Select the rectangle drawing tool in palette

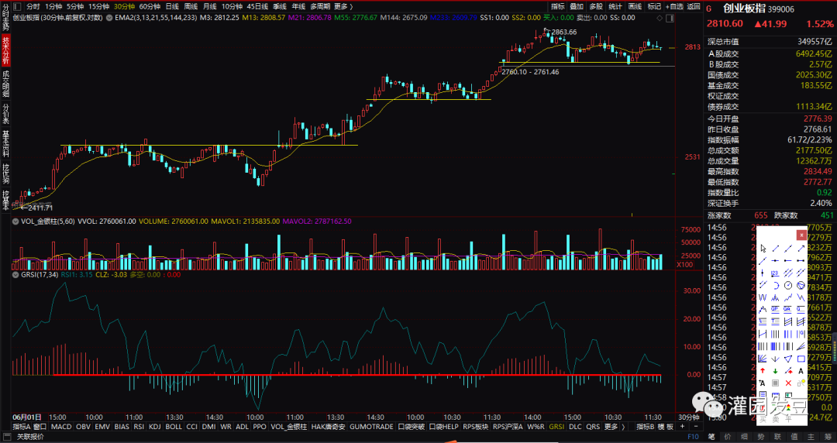[801, 358]
